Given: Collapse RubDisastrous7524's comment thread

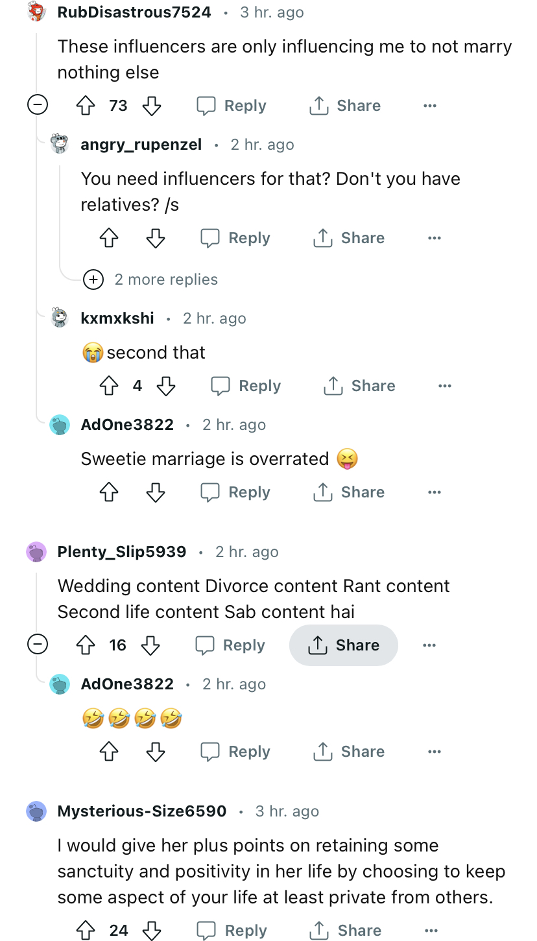Looking at the screenshot, I should (38, 105).
